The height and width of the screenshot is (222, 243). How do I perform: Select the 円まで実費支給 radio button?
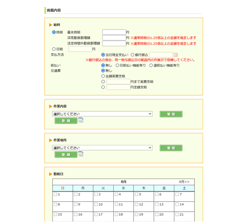click(103, 82)
